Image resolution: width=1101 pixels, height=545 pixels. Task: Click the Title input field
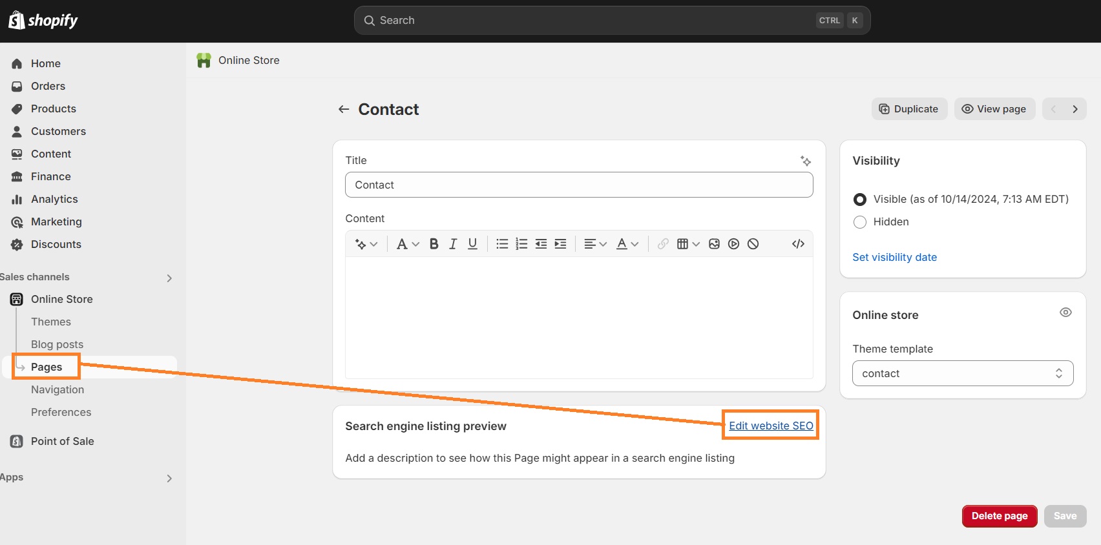coord(579,185)
